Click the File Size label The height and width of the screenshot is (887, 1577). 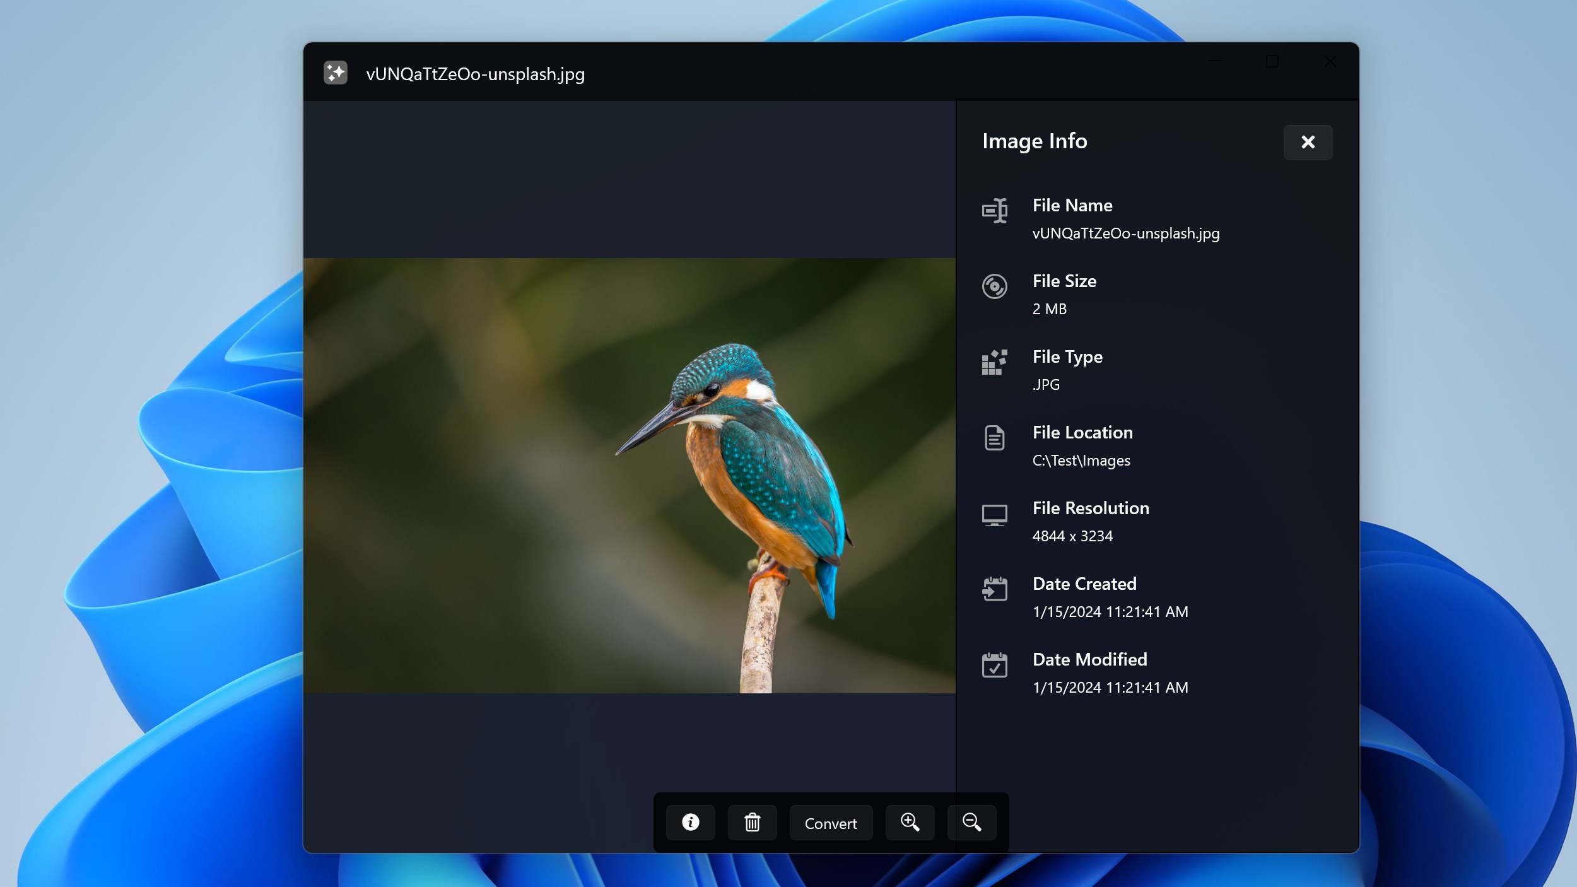pyautogui.click(x=1064, y=281)
